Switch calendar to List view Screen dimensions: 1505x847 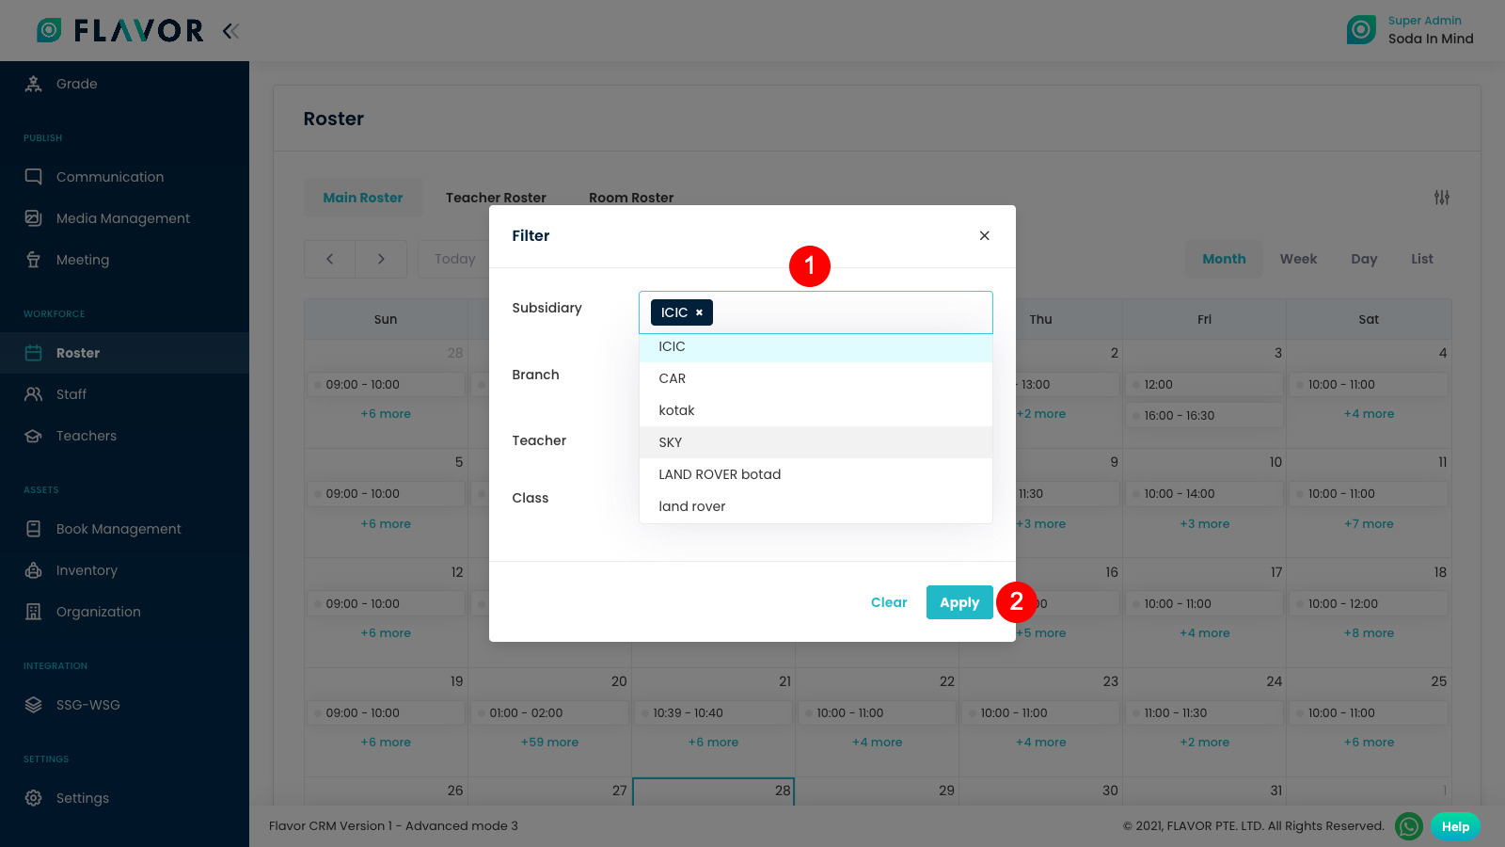click(1422, 259)
